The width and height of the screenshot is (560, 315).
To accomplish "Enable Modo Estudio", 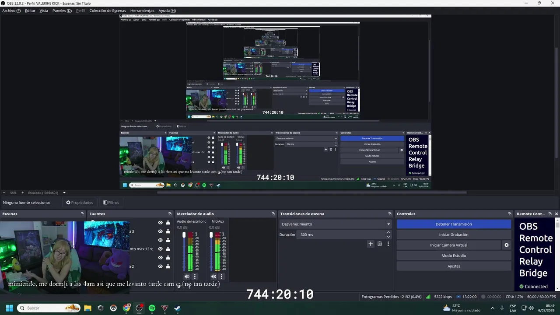I will (x=454, y=255).
